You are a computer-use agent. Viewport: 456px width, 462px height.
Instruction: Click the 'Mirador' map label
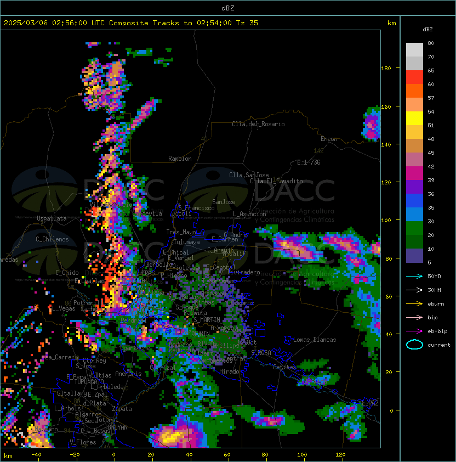click(231, 371)
